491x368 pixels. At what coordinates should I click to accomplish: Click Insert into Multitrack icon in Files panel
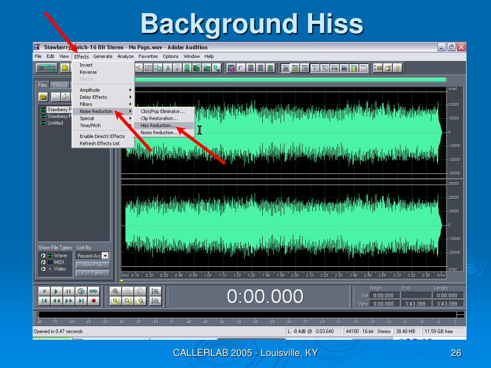[65, 97]
